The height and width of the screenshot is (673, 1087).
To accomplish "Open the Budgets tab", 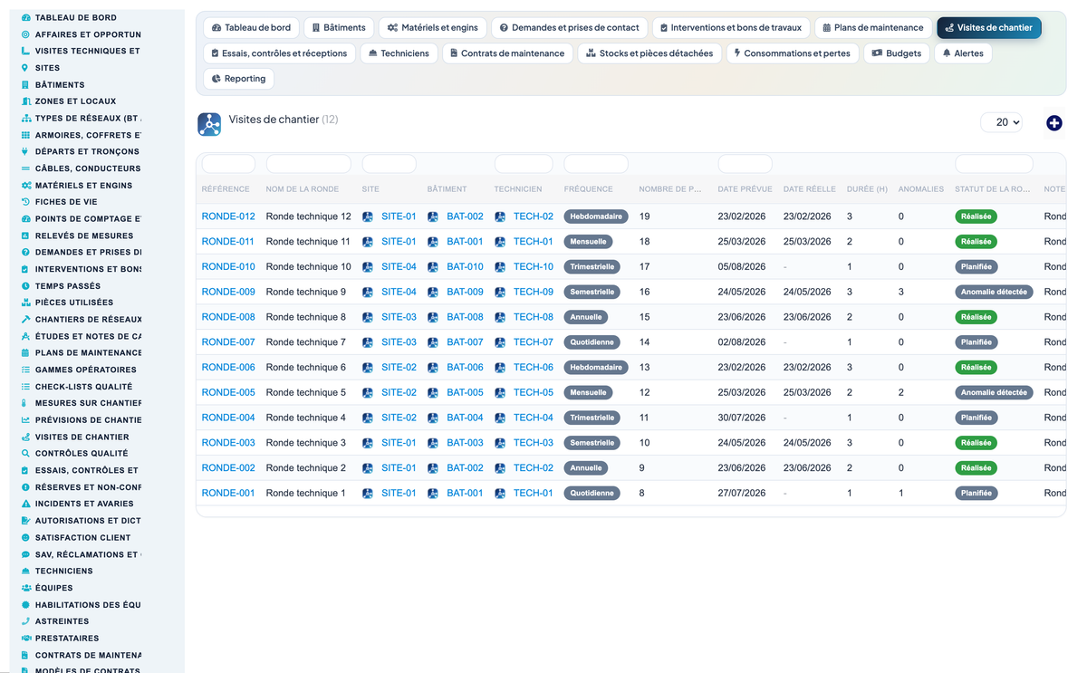I will point(897,53).
